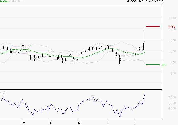This screenshot has height=125, width=178.
Task: Click the RSI line peak at far right
Action: 145,93
